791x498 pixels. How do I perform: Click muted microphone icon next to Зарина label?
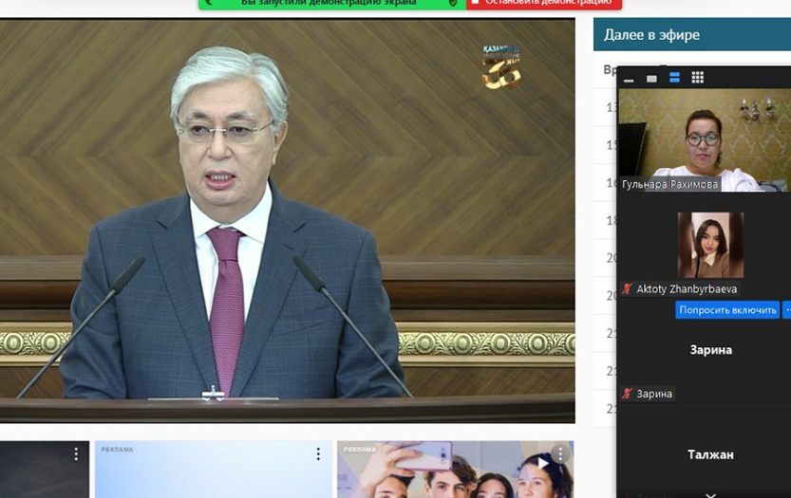click(627, 394)
